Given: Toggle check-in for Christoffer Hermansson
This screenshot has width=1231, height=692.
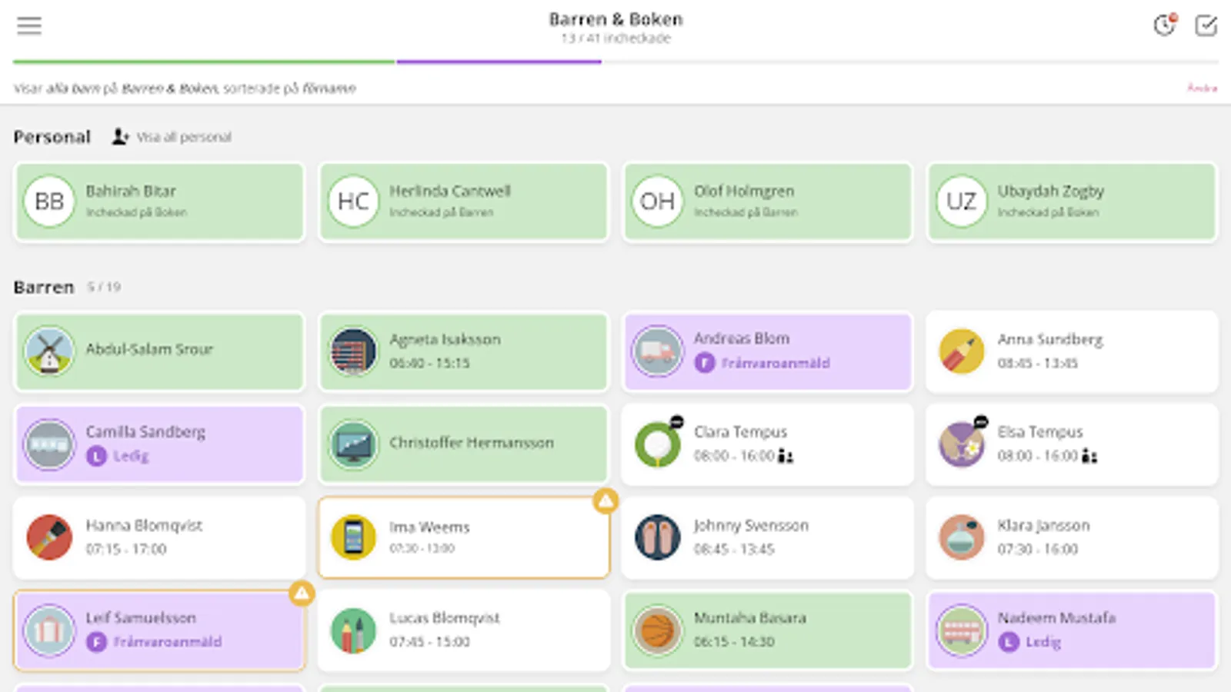Looking at the screenshot, I should [463, 444].
